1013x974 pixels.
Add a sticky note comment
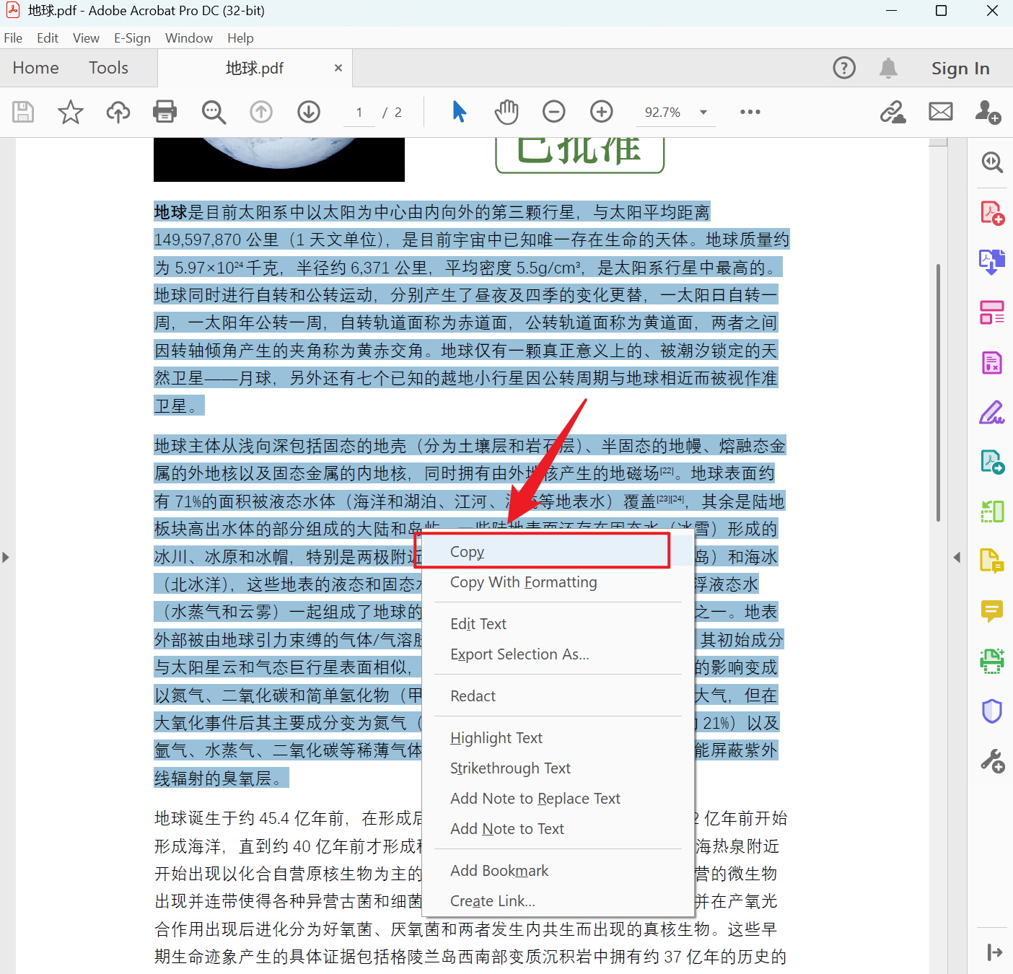992,611
